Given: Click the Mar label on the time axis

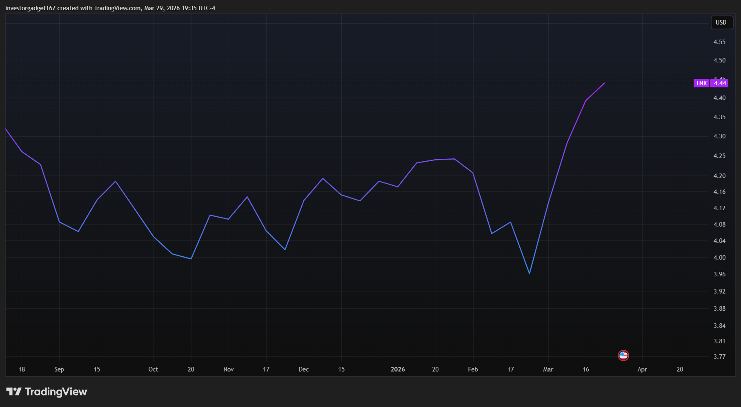Looking at the screenshot, I should pyautogui.click(x=548, y=369).
